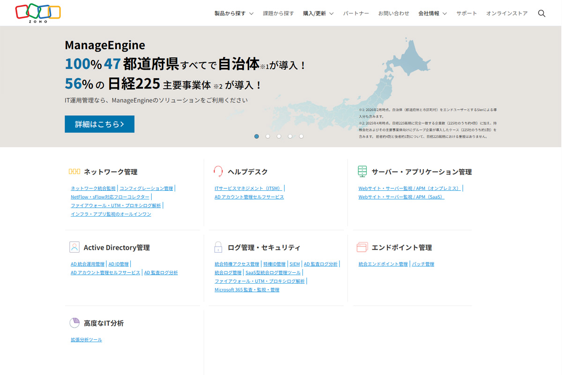The height and width of the screenshot is (375, 562).
Task: Open インフラ・アプリ監視のオールインワン link
Action: click(111, 214)
